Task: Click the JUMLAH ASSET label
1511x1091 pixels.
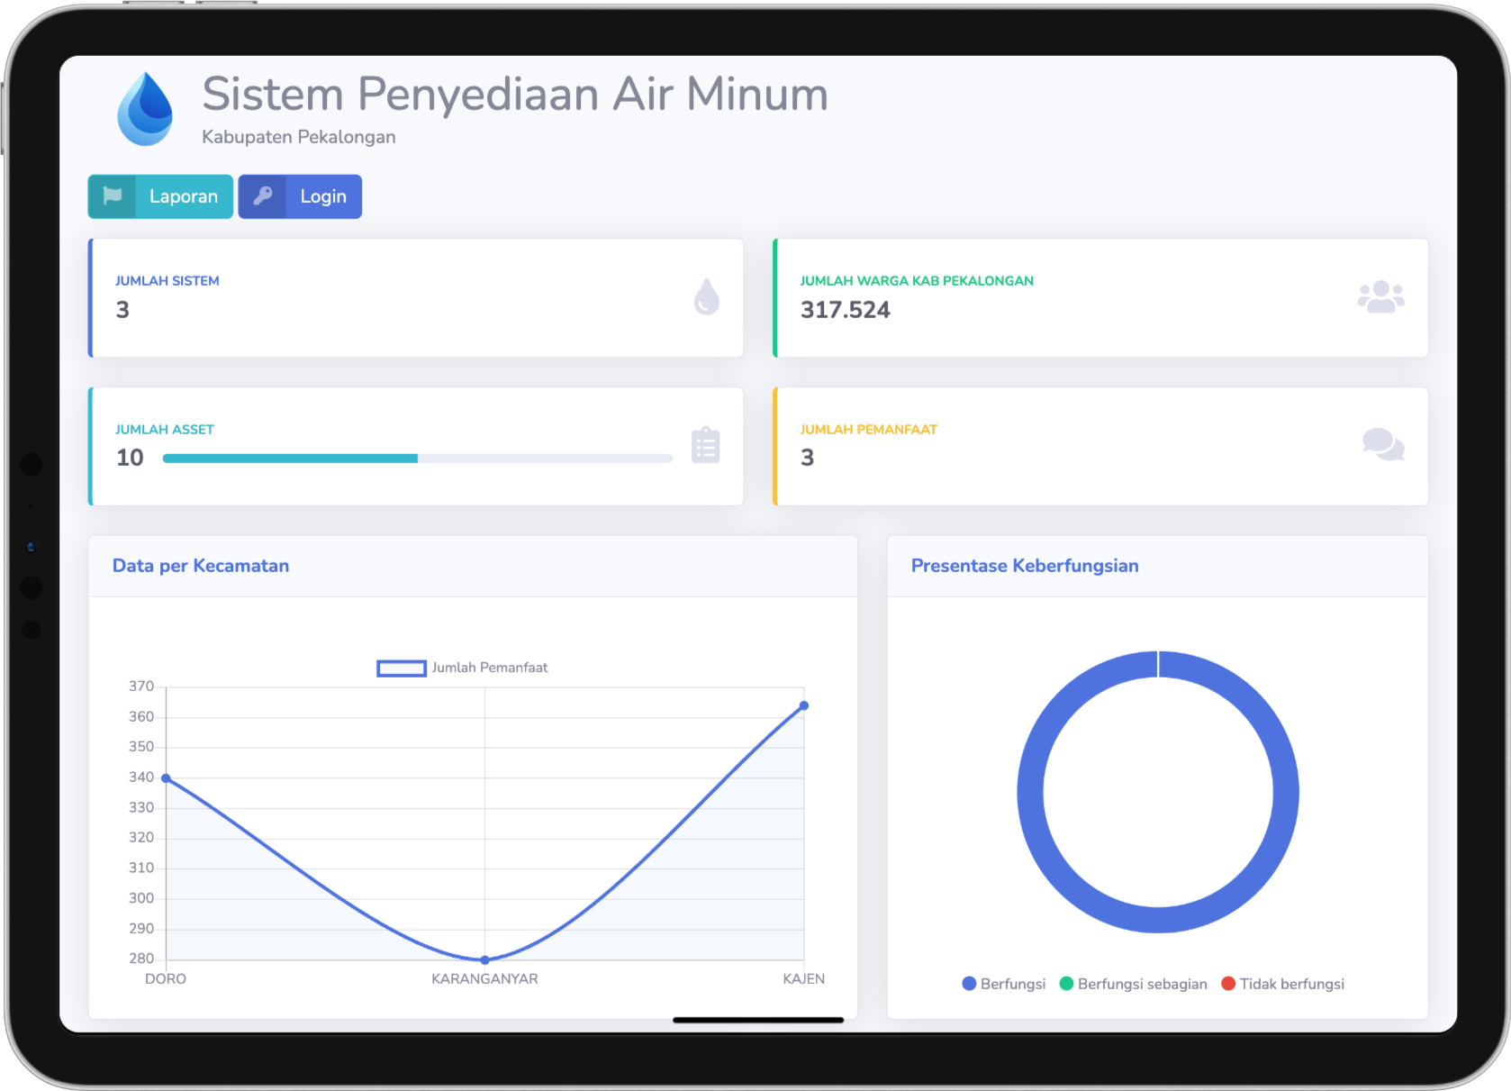Action: point(165,430)
